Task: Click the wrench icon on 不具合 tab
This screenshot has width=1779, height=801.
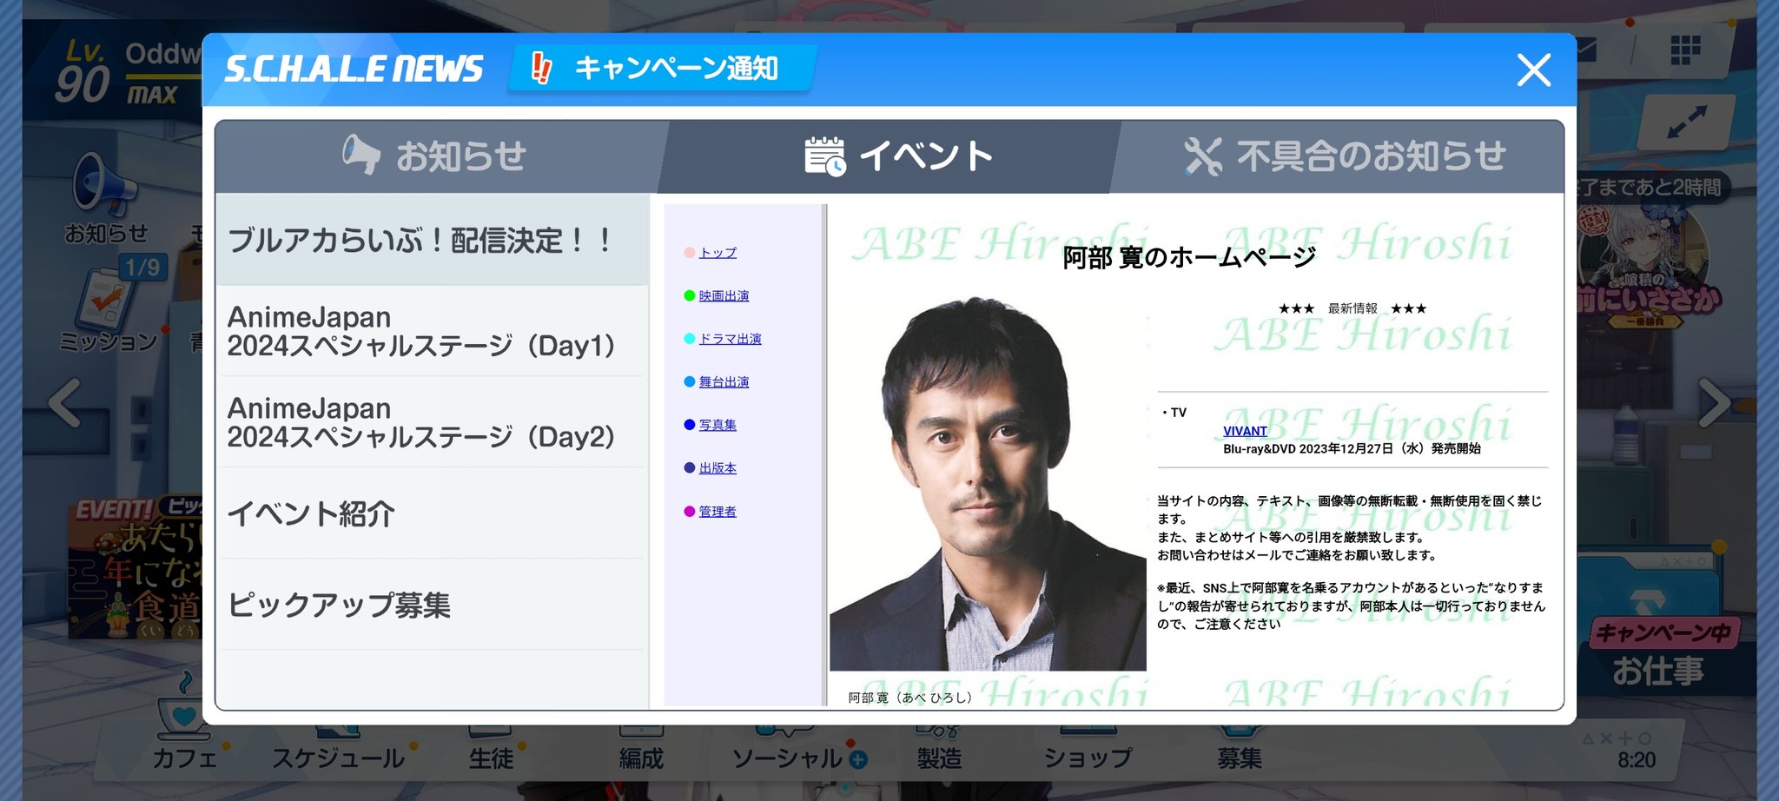Action: 1203,156
